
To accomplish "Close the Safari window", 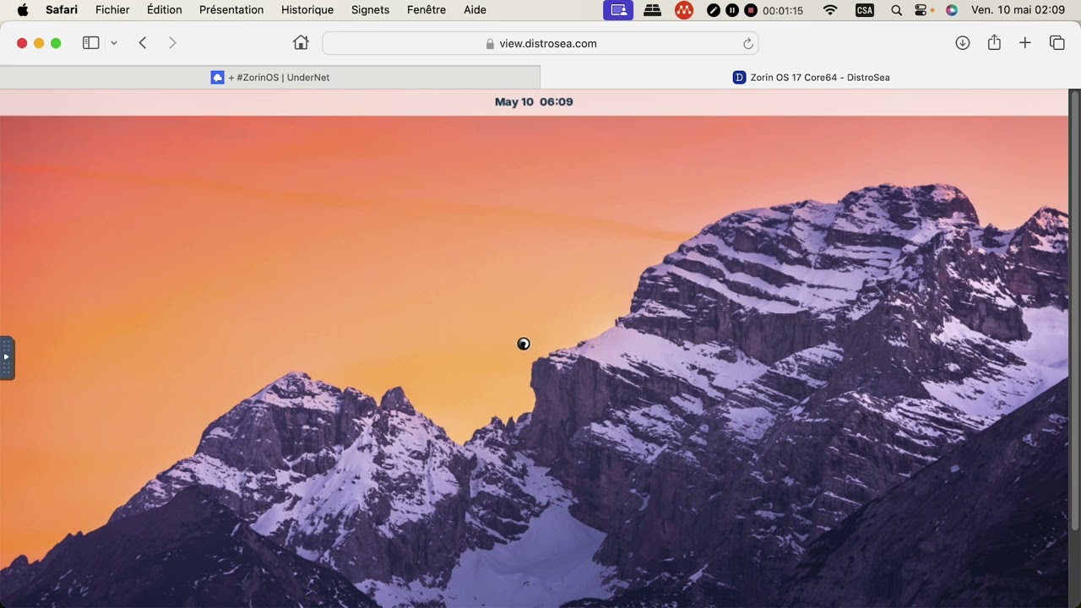I will tap(22, 43).
